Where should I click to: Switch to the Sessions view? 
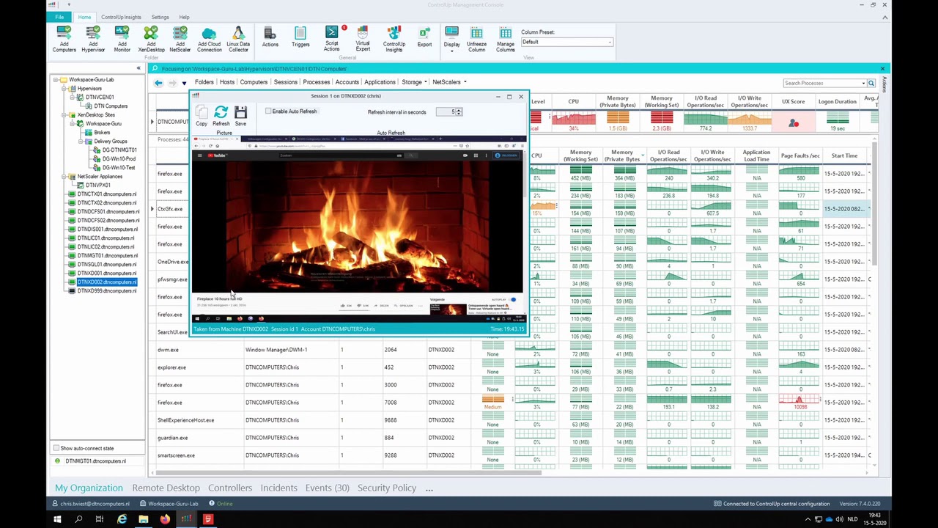tap(285, 82)
